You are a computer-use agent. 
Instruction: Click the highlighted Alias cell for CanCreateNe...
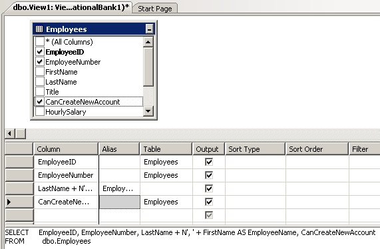pos(120,202)
